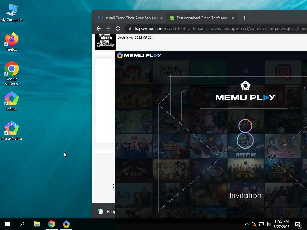This screenshot has height=230, width=307.
Task: Click the Free Fire game tile
Action: [x=246, y=146]
